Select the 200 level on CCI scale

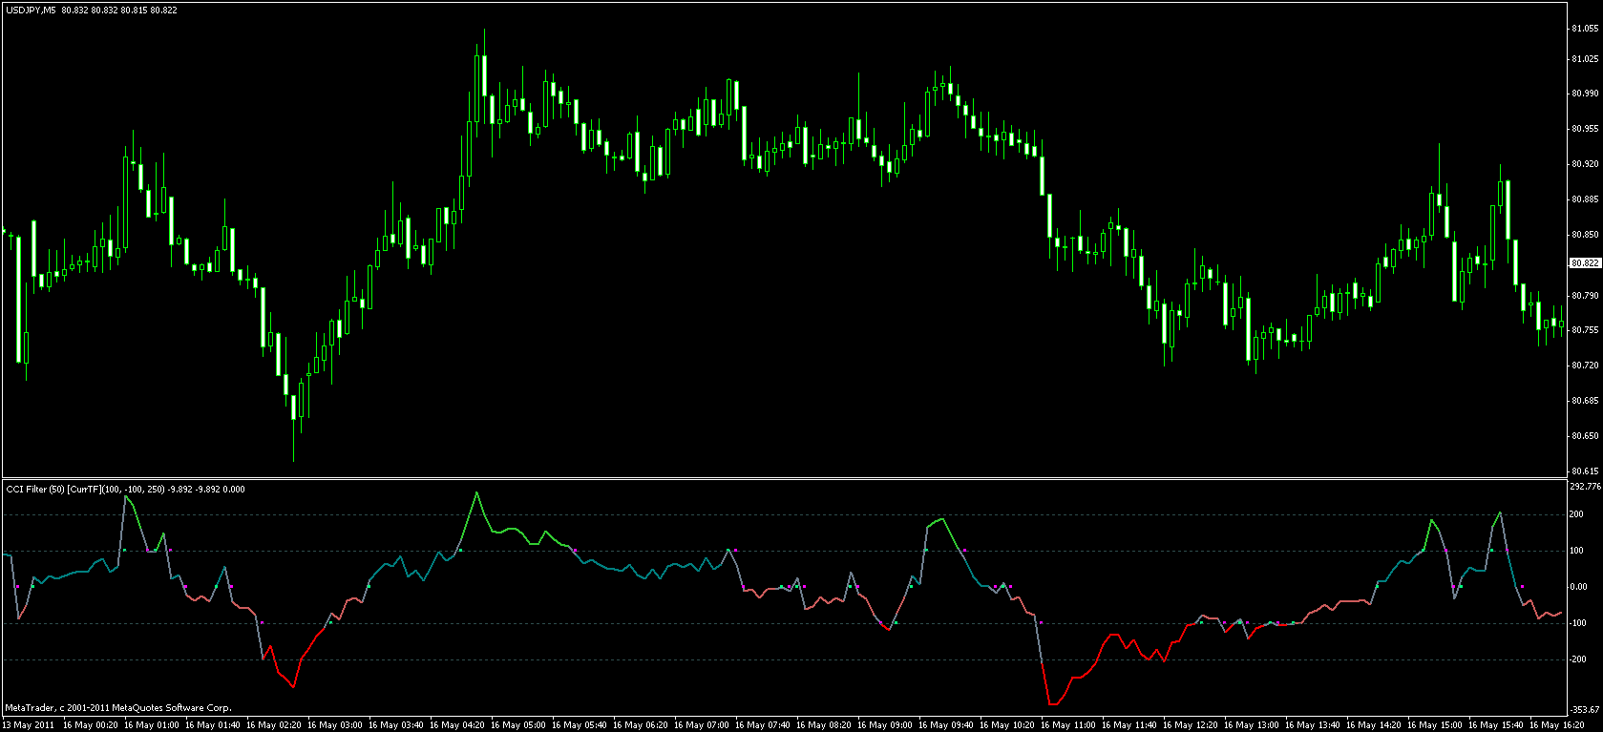pyautogui.click(x=1576, y=514)
